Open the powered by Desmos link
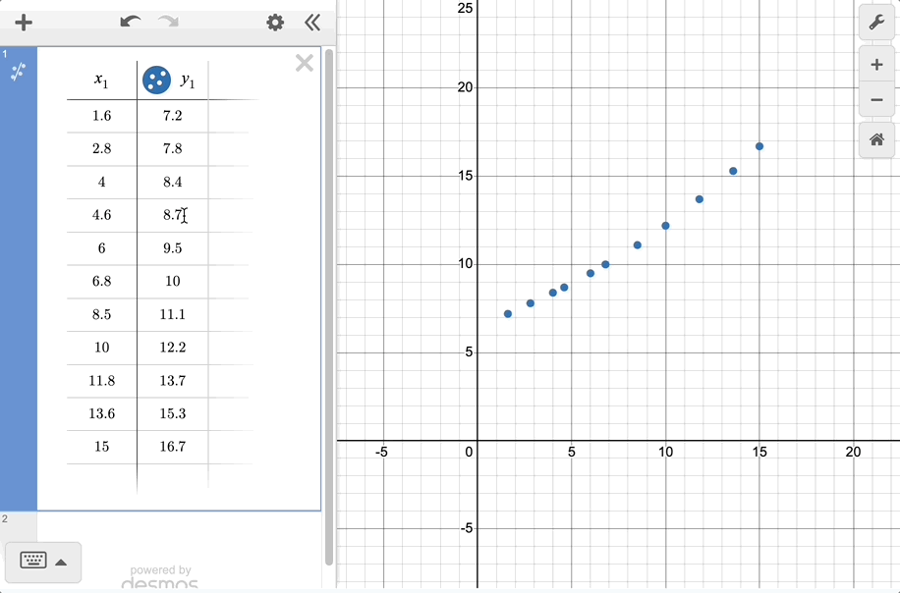The width and height of the screenshot is (900, 593). pyautogui.click(x=160, y=577)
